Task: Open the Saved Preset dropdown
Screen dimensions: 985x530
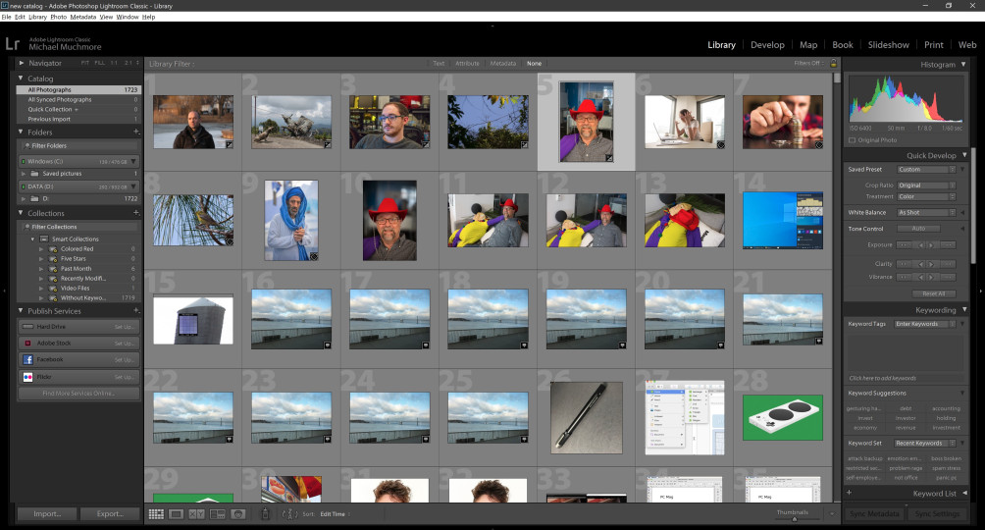Action: coord(926,170)
